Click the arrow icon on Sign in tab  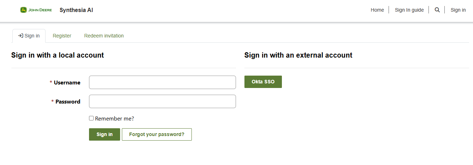(20, 36)
